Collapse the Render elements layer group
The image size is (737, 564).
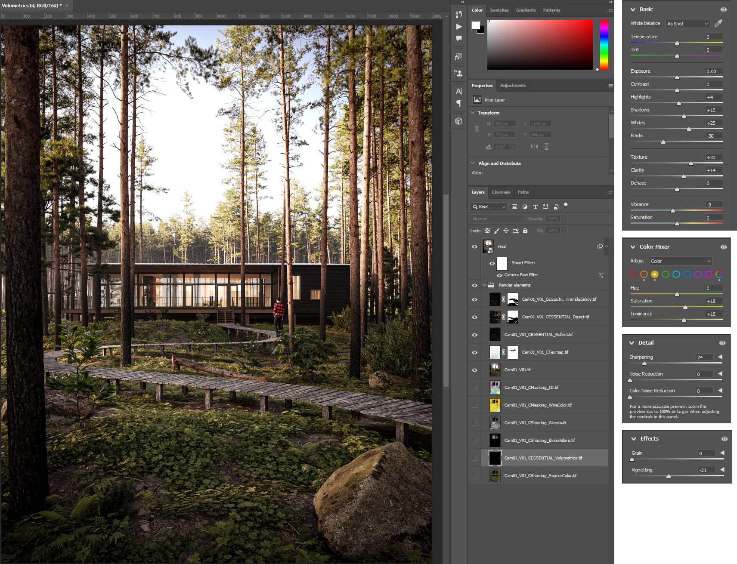click(x=484, y=285)
